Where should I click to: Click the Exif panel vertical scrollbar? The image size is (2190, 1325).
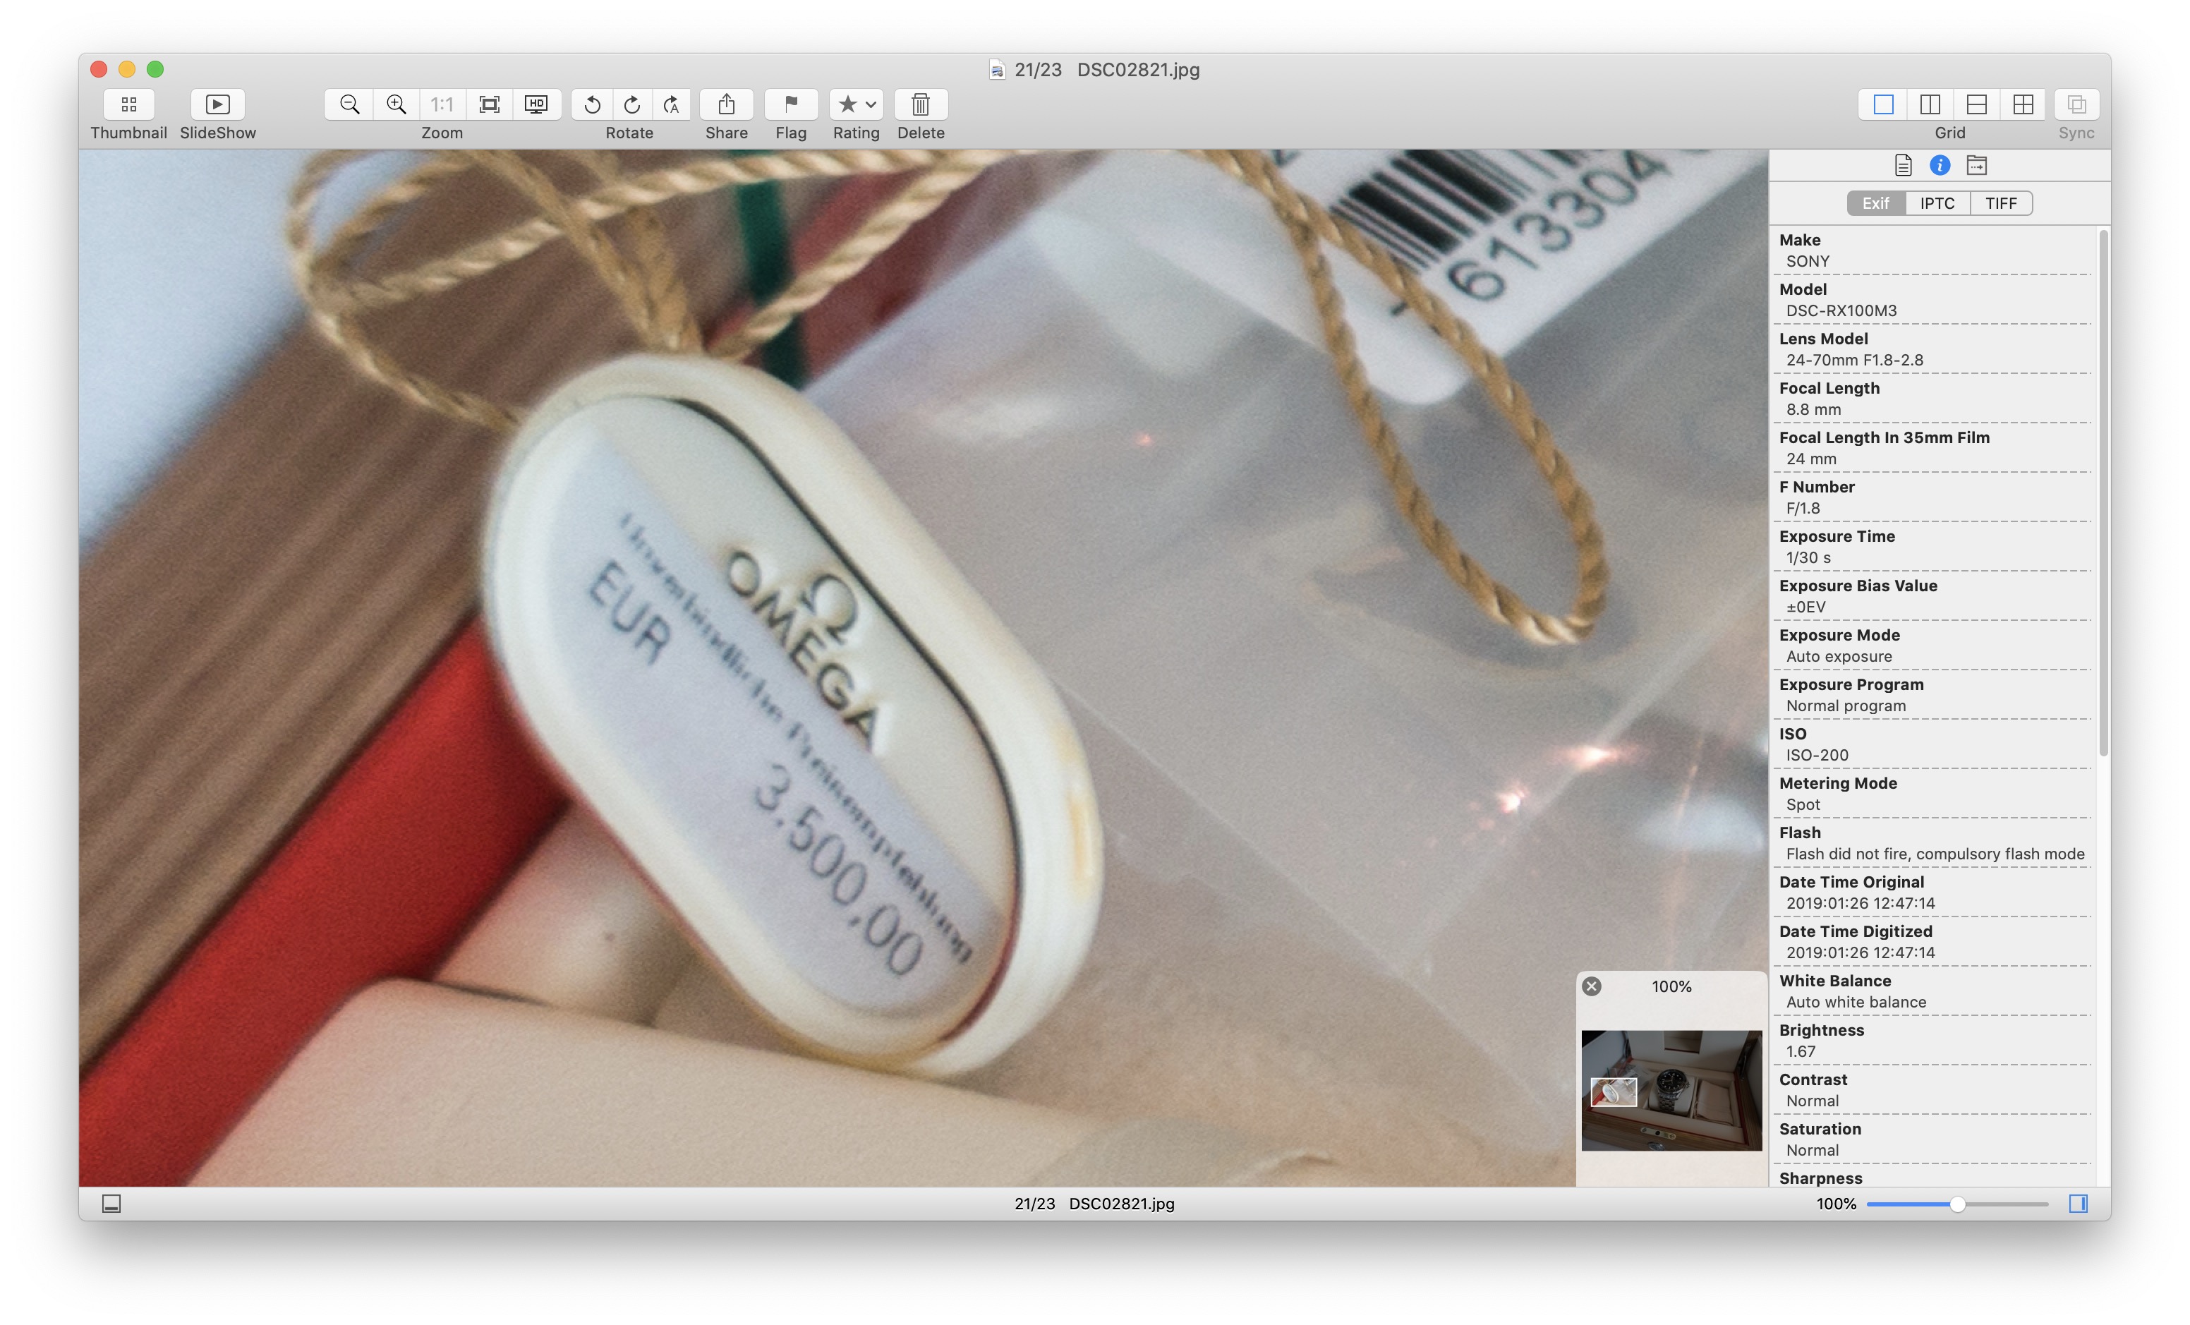click(2103, 493)
